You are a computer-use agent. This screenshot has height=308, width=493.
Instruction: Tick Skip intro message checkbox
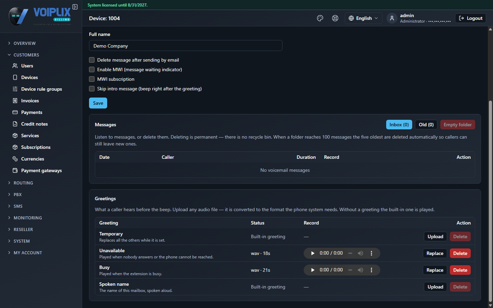92,89
